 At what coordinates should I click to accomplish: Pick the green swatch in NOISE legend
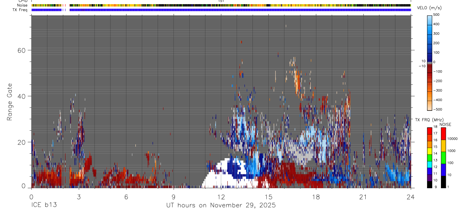click(443, 158)
